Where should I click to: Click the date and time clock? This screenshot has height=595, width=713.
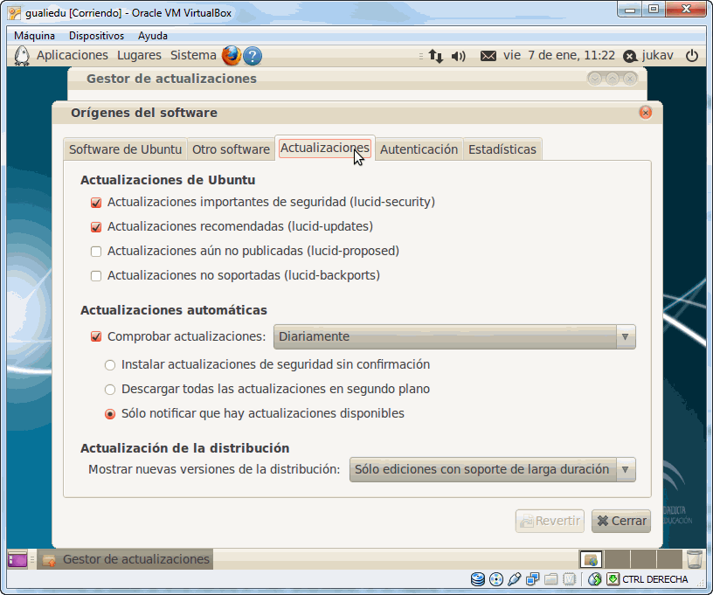coord(559,56)
